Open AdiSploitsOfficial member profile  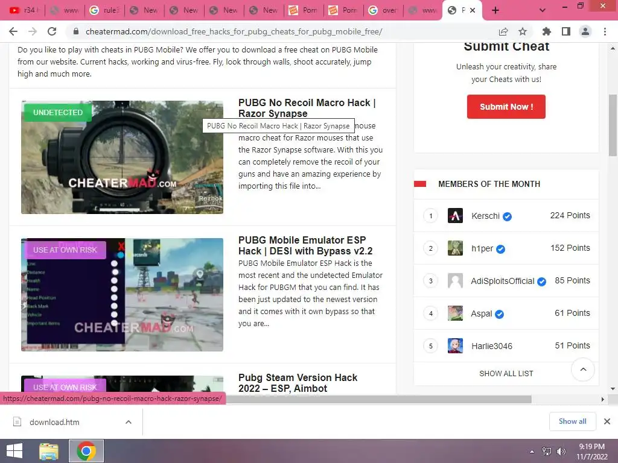503,281
